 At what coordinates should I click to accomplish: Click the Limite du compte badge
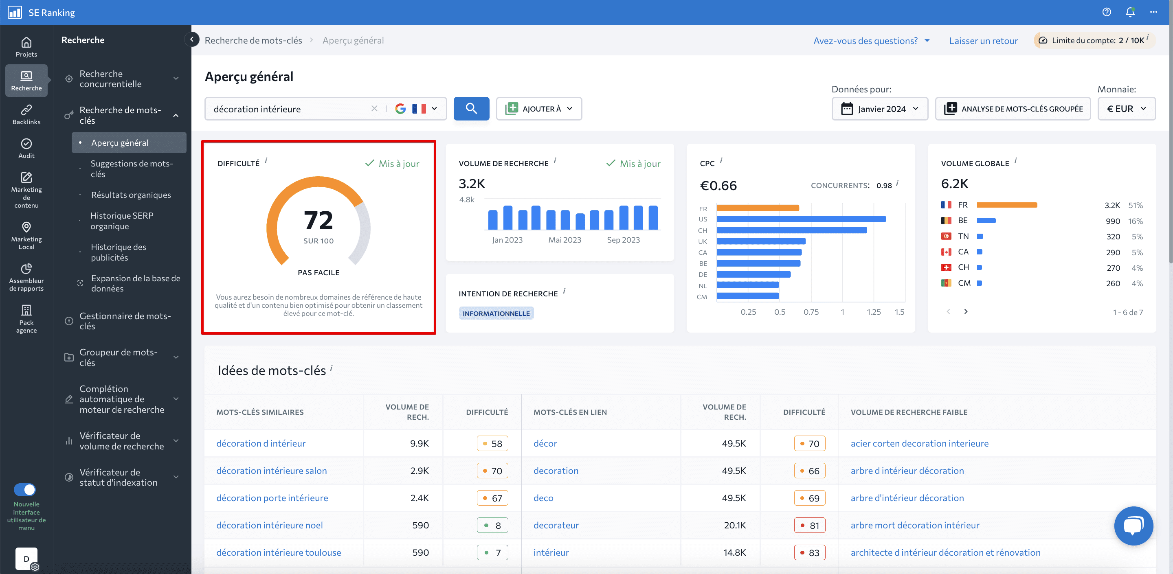click(1095, 40)
